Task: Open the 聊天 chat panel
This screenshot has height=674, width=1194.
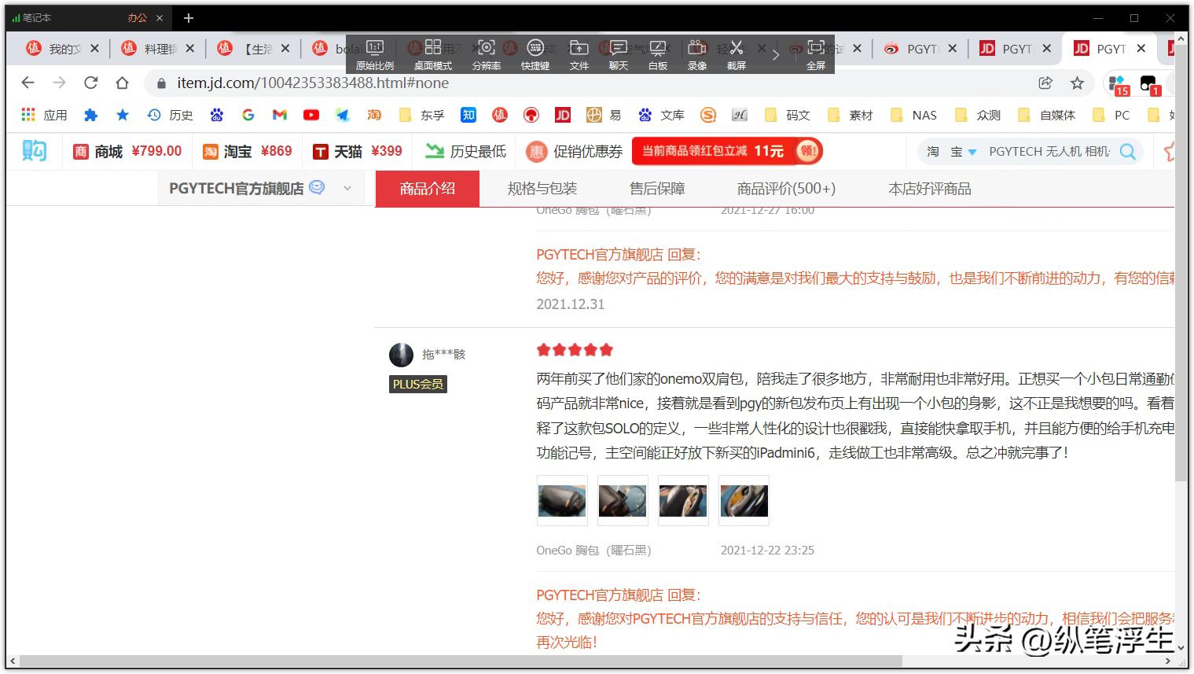Action: click(618, 55)
